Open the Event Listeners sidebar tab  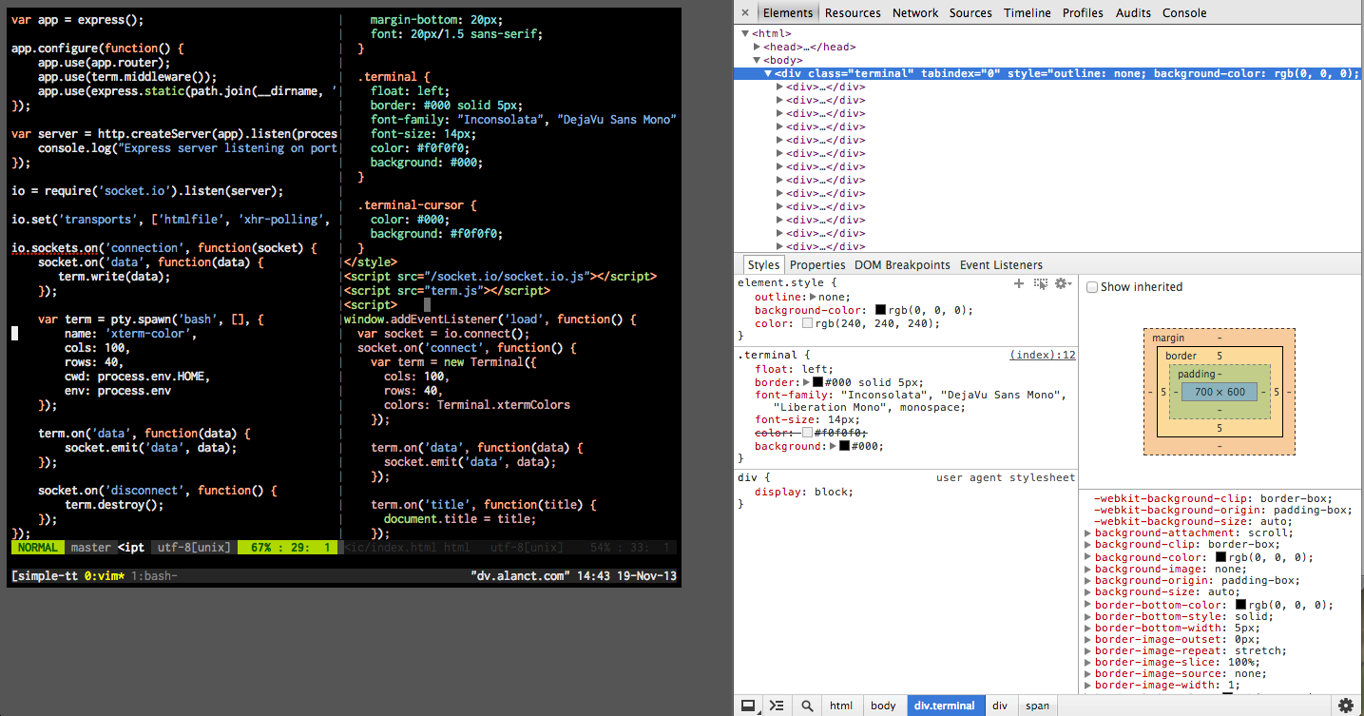1001,265
